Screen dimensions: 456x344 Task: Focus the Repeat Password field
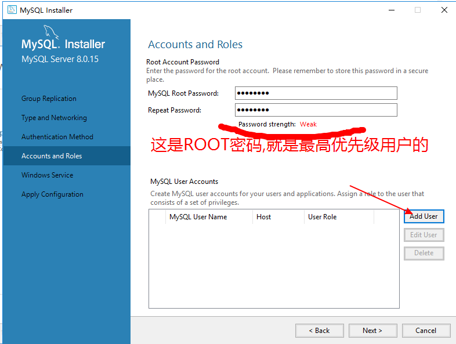click(316, 110)
